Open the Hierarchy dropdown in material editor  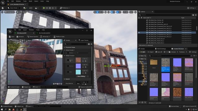[x=45, y=37]
